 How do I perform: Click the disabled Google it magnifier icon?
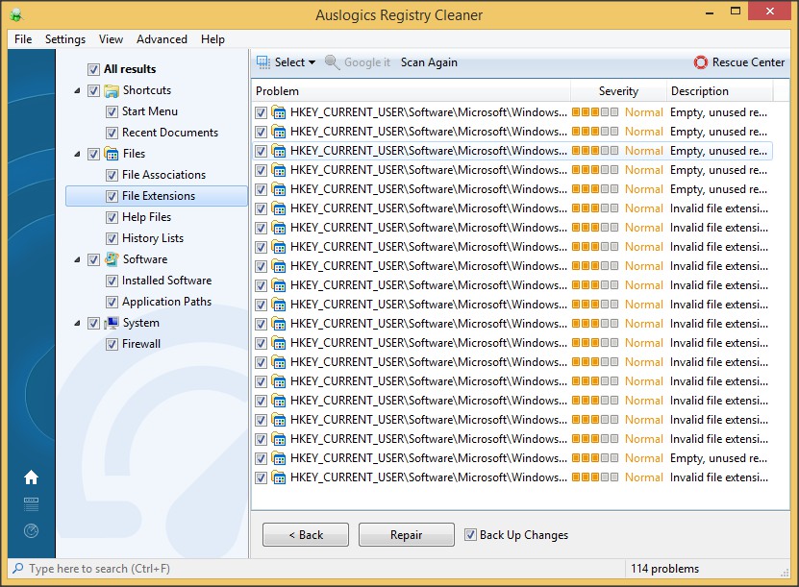331,61
